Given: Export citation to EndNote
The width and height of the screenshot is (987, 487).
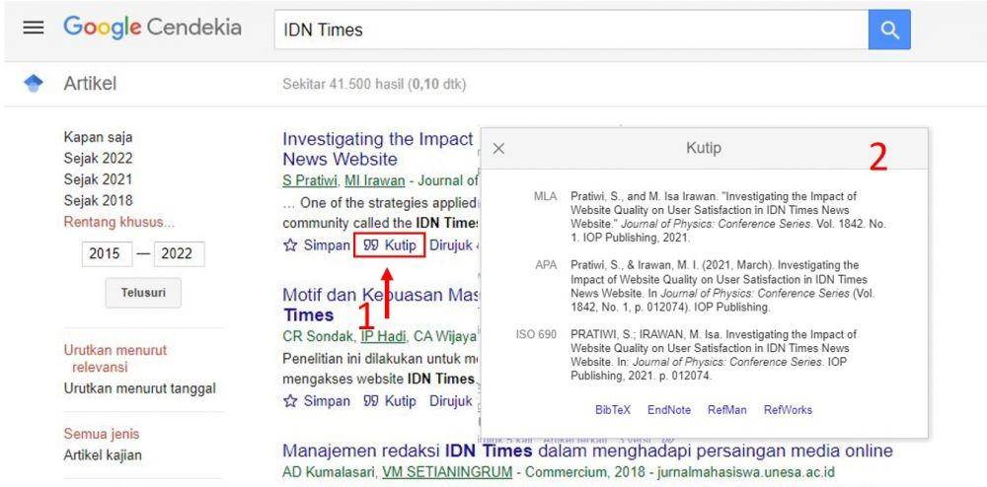Looking at the screenshot, I should pyautogui.click(x=668, y=410).
